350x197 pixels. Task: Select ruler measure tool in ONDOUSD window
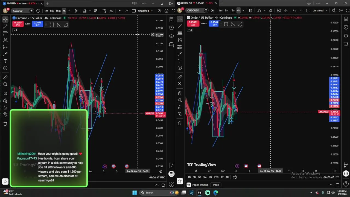pos(180,77)
